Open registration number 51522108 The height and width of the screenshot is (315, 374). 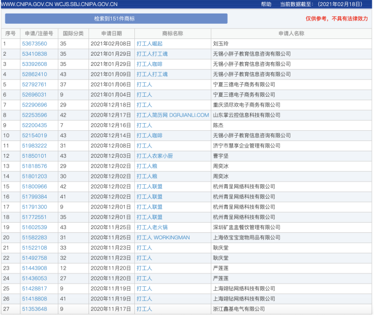tap(35, 248)
